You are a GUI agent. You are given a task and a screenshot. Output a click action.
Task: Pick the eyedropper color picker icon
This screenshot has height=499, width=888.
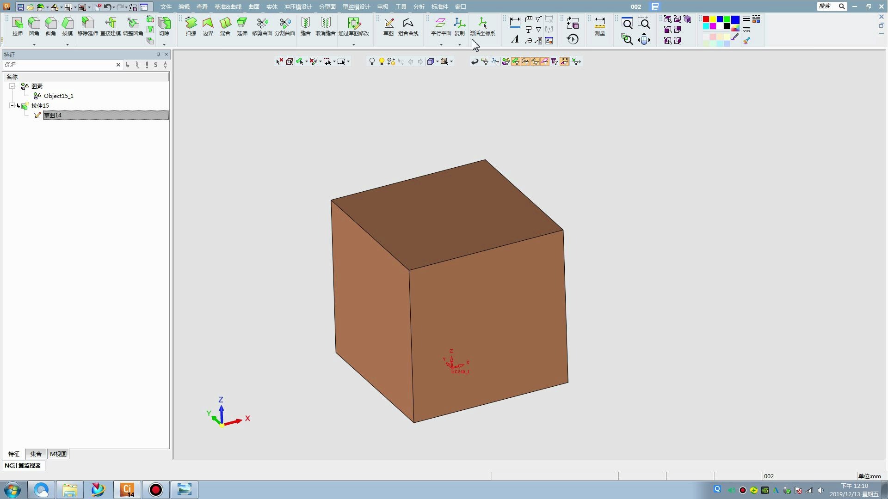[735, 37]
